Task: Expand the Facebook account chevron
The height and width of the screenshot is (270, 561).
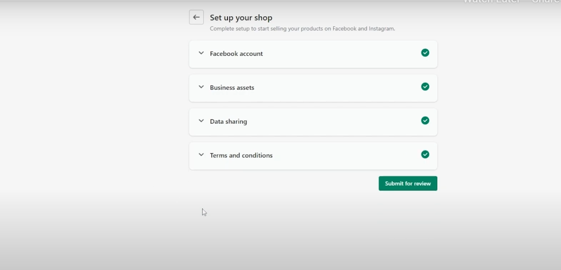Action: [x=201, y=54]
